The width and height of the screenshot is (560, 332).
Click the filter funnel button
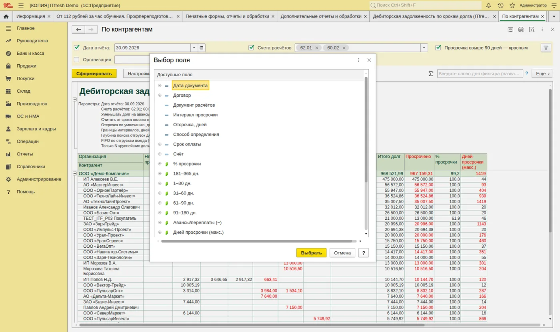pos(546,48)
